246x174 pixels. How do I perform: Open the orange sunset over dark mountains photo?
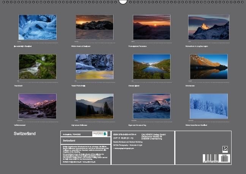(95, 27)
